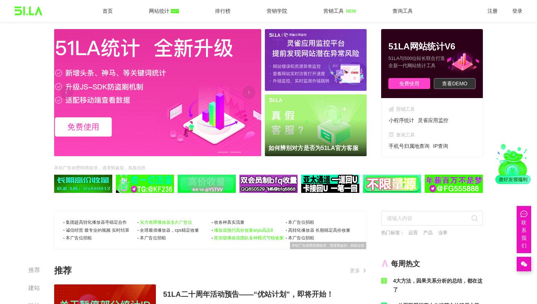
Task: Select the 产品 hot tag
Action: point(428,233)
